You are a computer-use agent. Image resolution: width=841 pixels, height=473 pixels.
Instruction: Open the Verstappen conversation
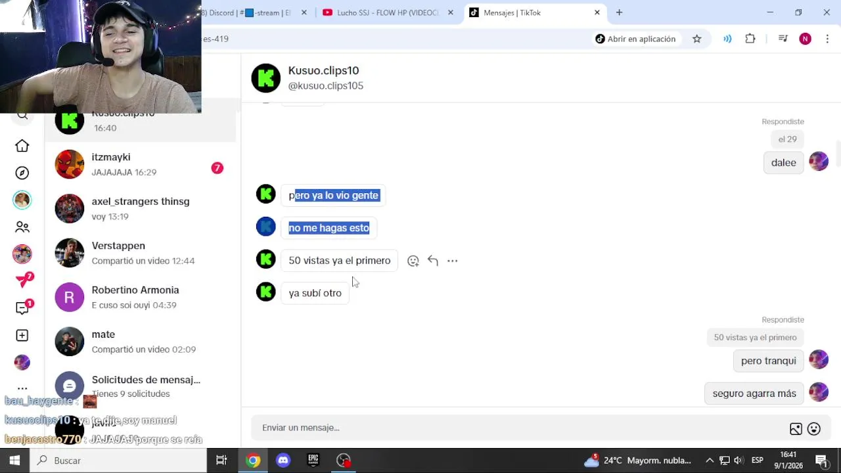click(140, 253)
